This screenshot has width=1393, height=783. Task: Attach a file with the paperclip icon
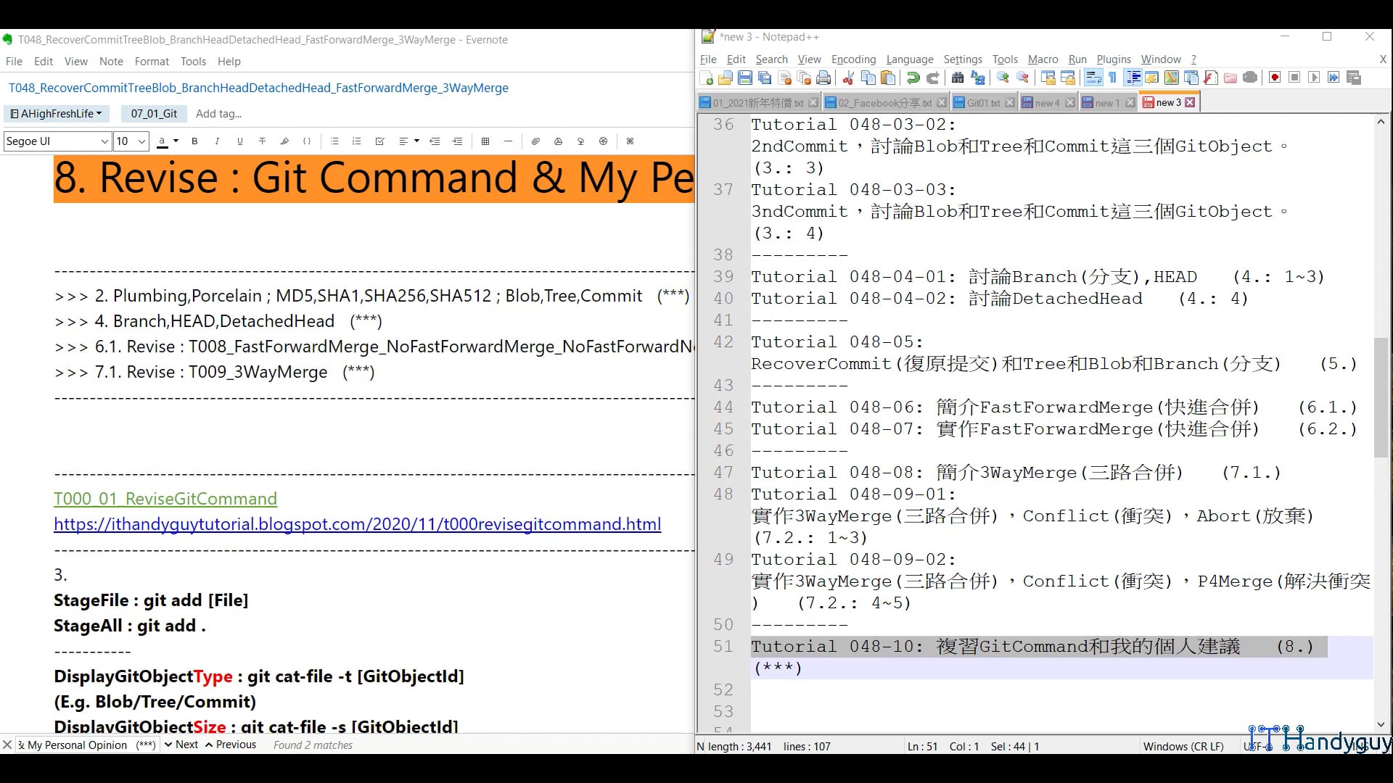pyautogui.click(x=536, y=141)
